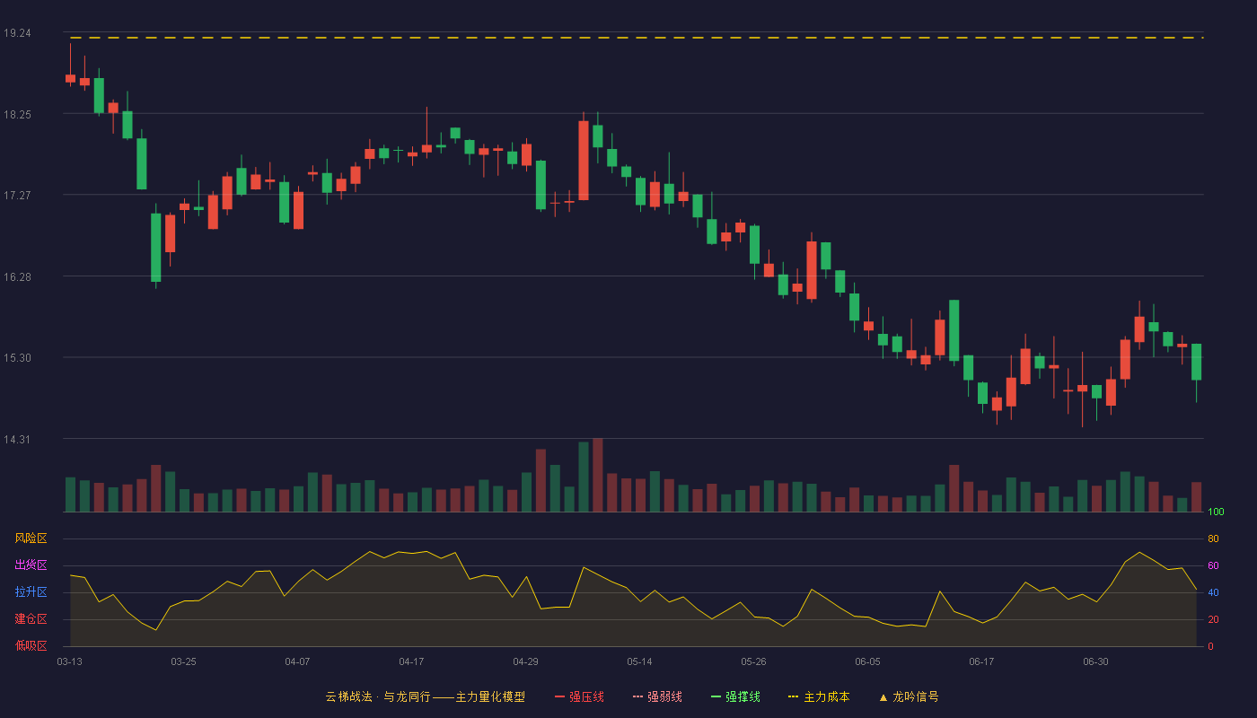
Task: Toggle the 强压线 legend item
Action: (579, 696)
